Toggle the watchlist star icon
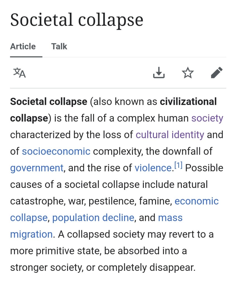The height and width of the screenshot is (285, 236). coord(188,73)
